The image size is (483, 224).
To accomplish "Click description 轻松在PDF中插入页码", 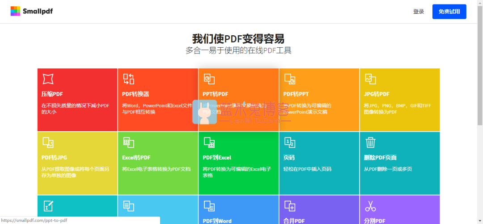I will (307, 169).
